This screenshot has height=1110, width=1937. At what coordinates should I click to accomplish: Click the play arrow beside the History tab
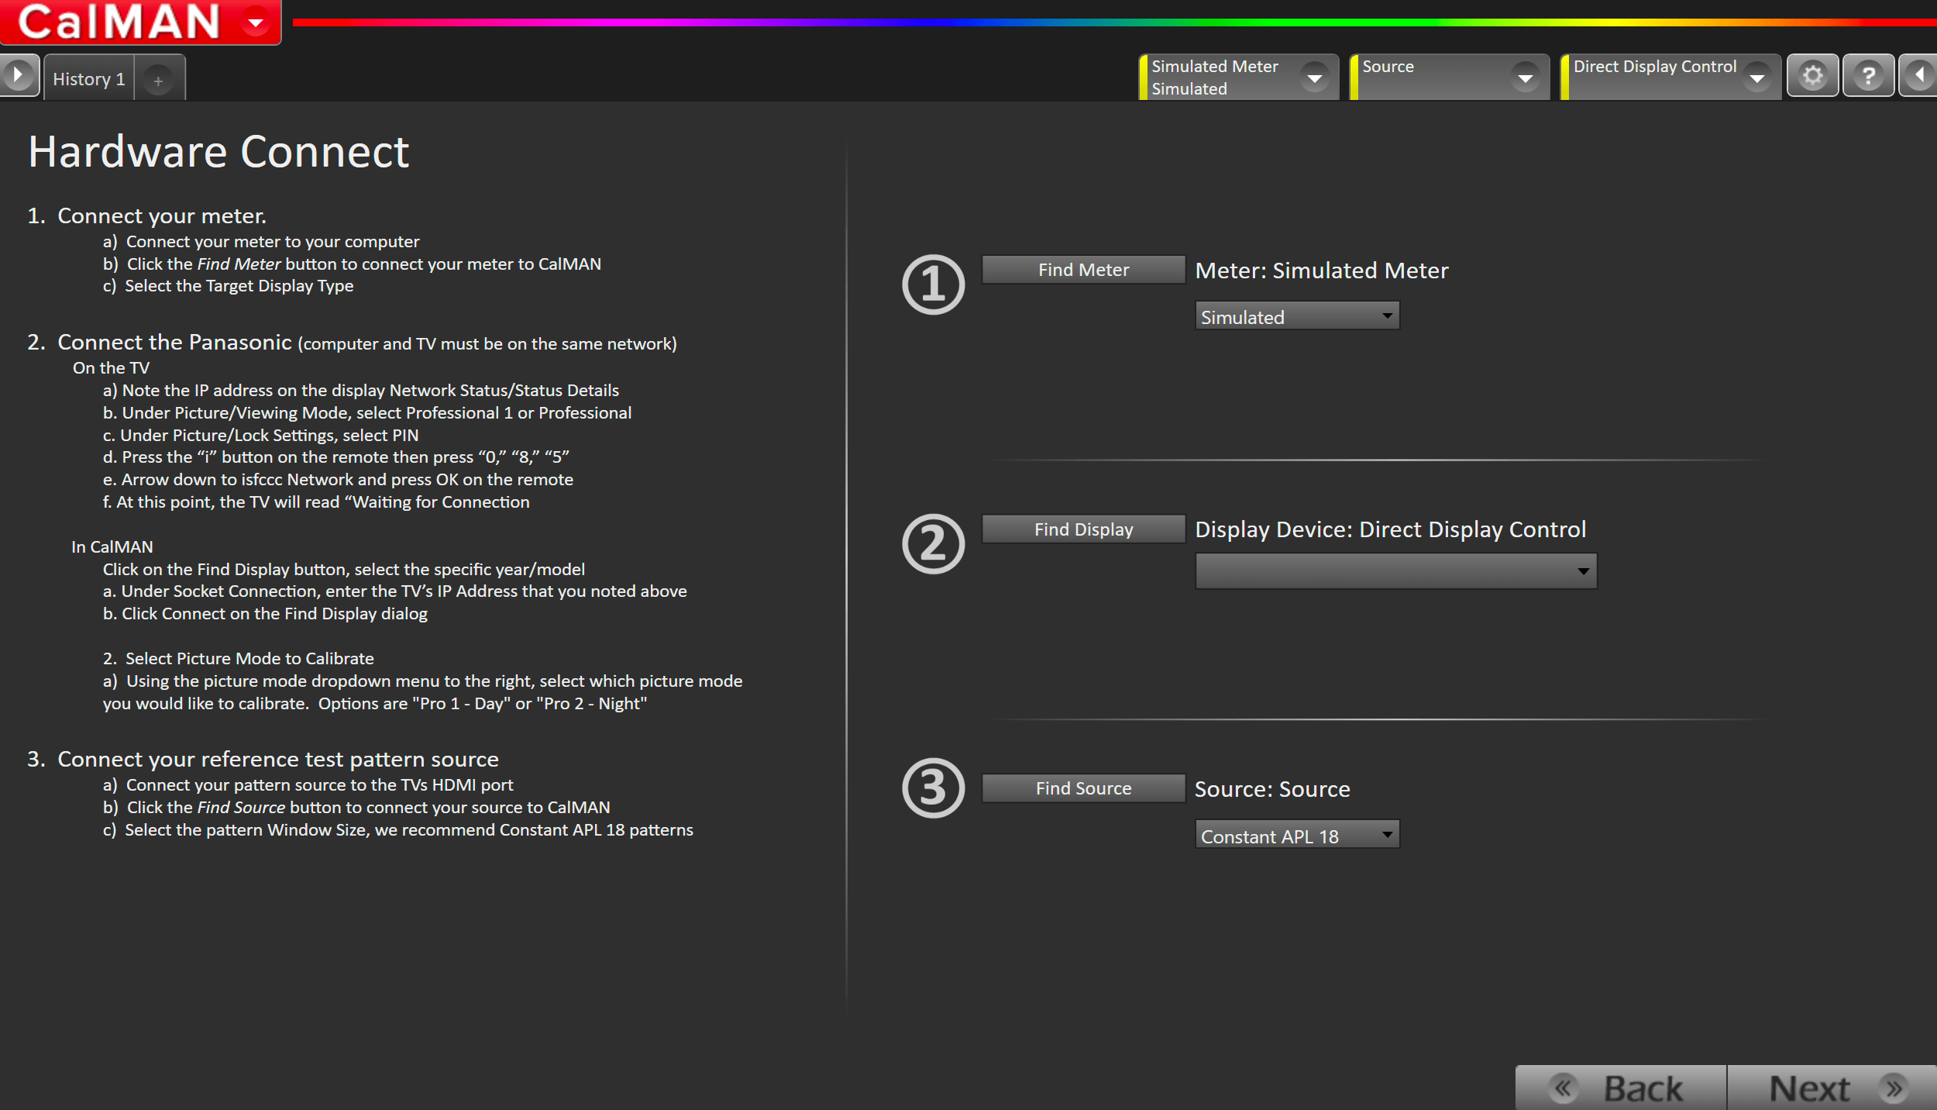click(x=17, y=76)
